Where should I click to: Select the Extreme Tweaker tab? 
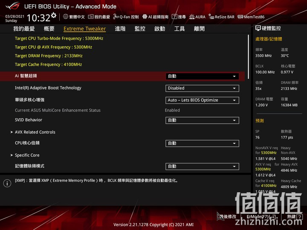84,29
